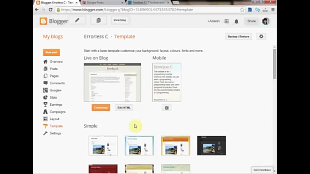Click the Template paint roller icon
Viewport: 310px width, 174px height.
click(46, 126)
